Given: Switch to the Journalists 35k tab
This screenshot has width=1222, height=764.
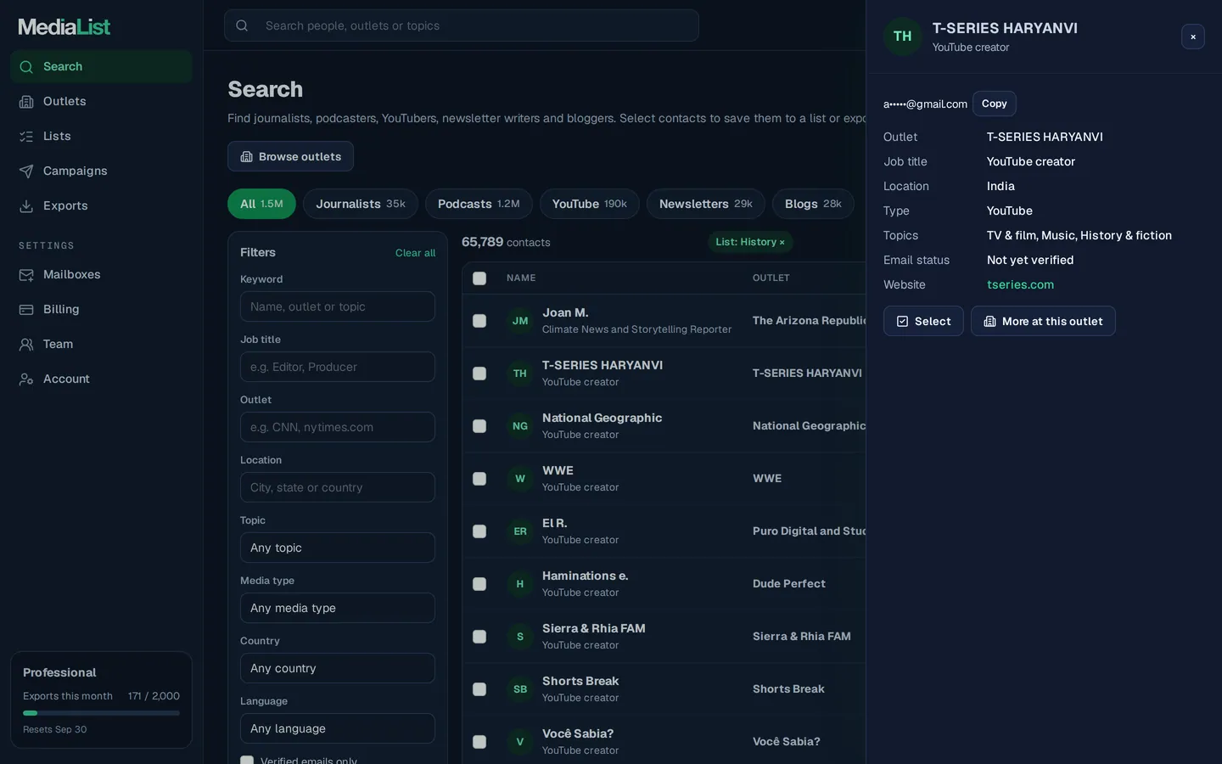Looking at the screenshot, I should click(x=361, y=204).
